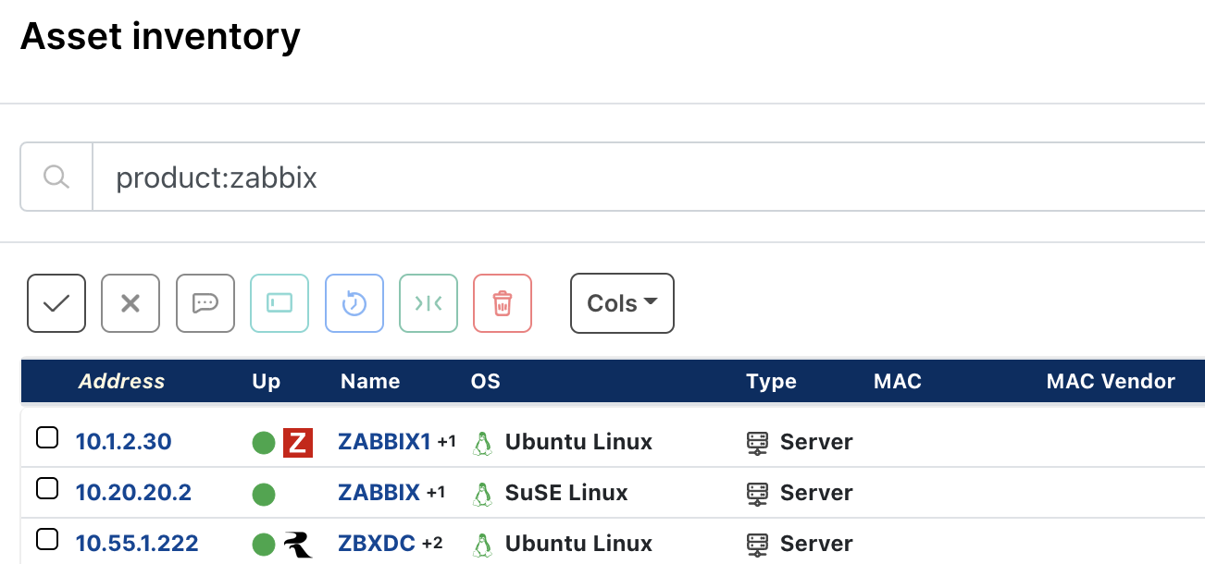Expand the +2 badge next to ZBXDC
1205x564 pixels.
[431, 545]
